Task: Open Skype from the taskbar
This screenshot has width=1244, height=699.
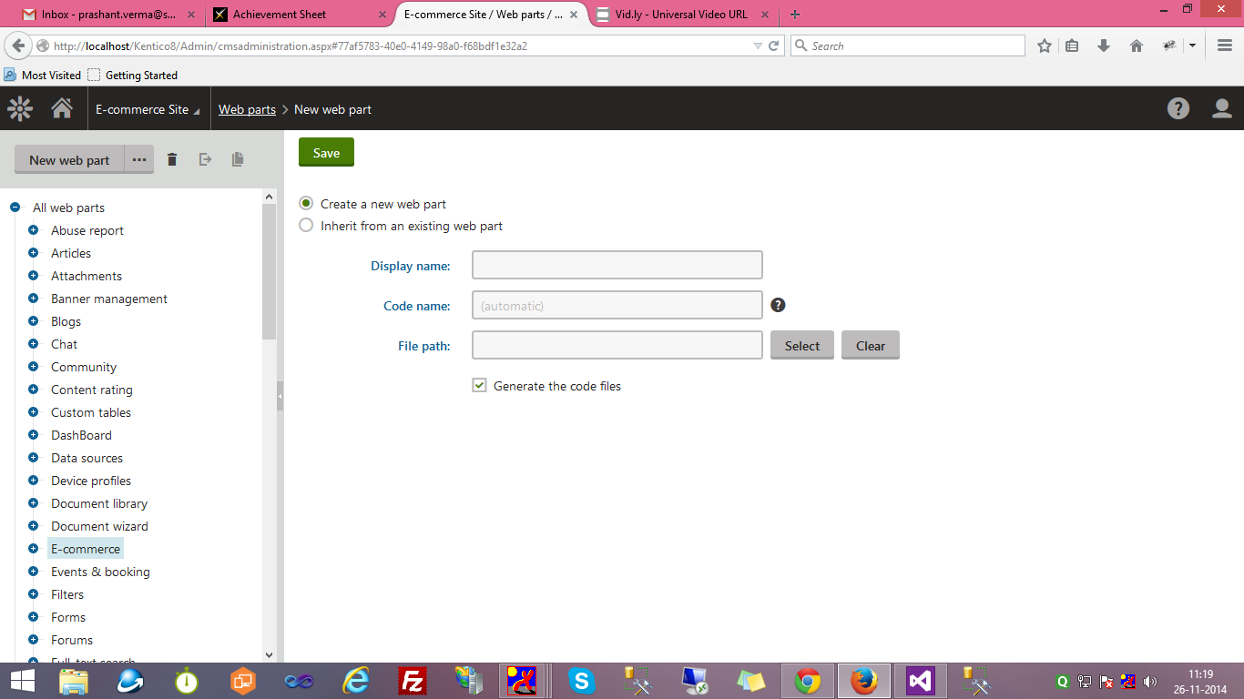Action: [x=581, y=681]
